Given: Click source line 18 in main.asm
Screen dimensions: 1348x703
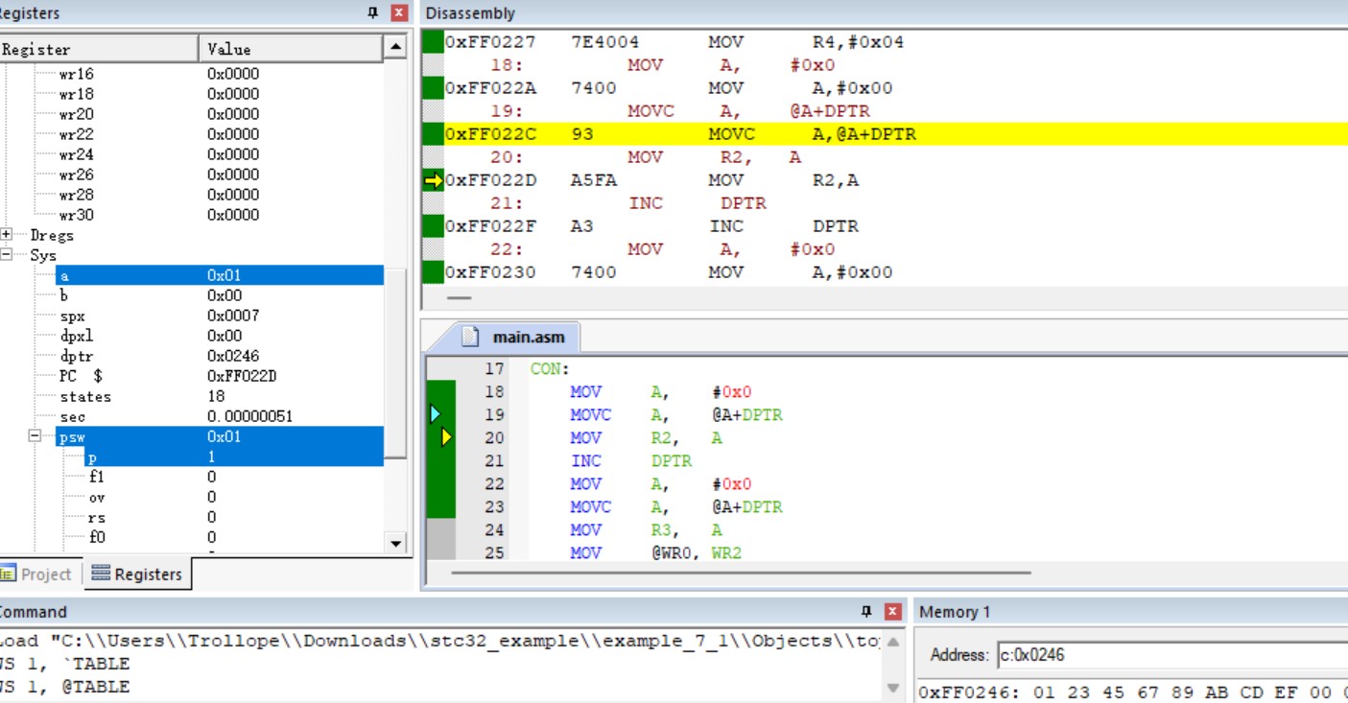Looking at the screenshot, I should tap(661, 391).
